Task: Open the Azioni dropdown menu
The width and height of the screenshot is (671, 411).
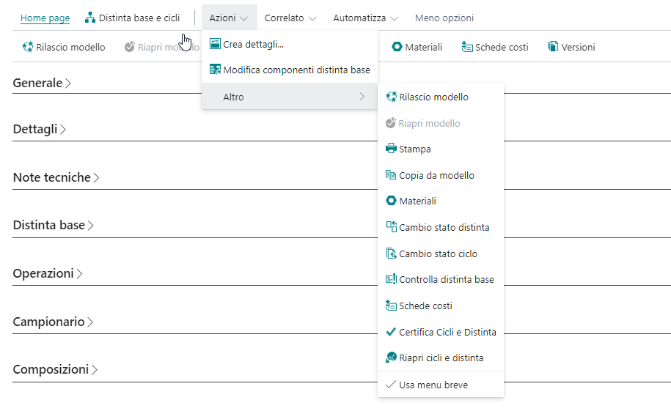Action: [229, 18]
